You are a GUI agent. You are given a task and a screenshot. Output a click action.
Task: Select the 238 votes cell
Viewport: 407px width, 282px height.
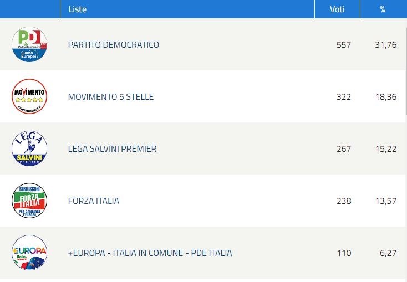click(x=344, y=201)
